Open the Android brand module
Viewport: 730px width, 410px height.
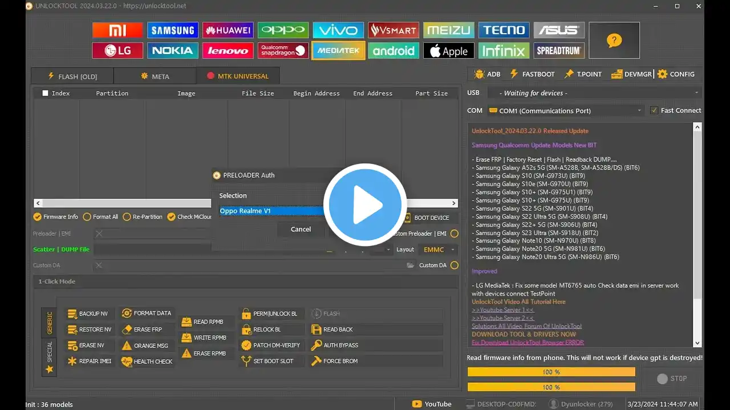coord(394,51)
